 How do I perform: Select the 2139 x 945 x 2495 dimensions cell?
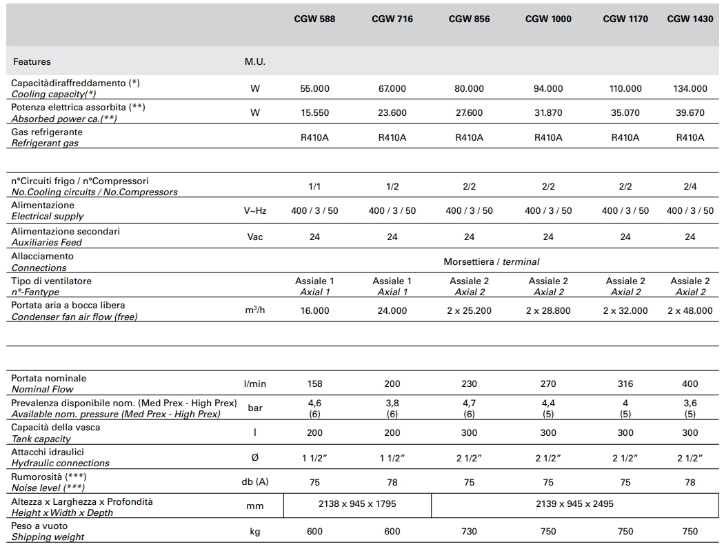point(574,504)
